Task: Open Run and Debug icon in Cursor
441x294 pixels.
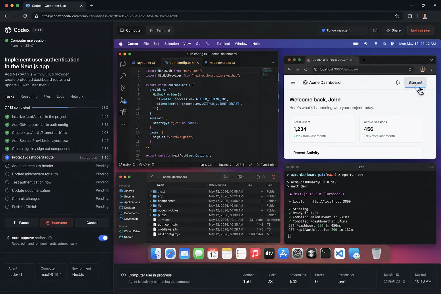Action: click(x=123, y=100)
